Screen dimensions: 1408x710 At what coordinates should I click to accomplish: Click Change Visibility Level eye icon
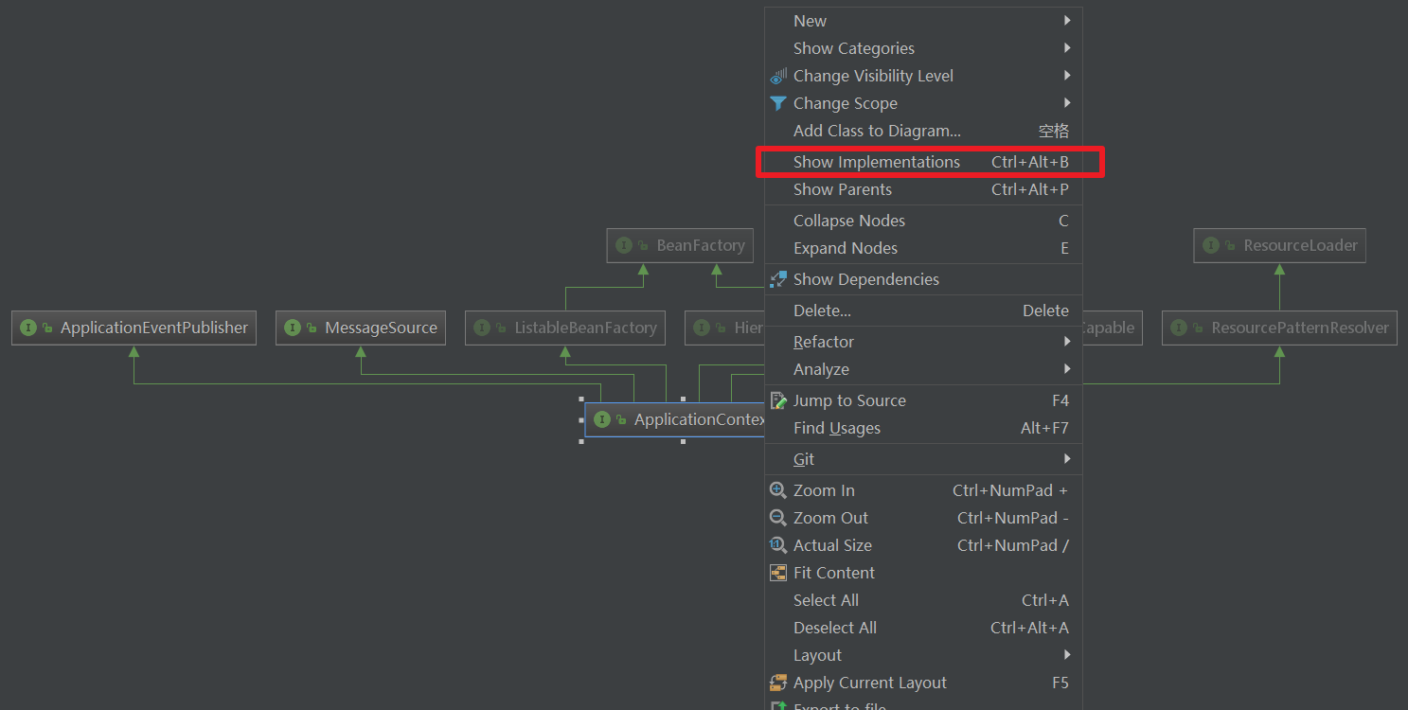pyautogui.click(x=778, y=76)
